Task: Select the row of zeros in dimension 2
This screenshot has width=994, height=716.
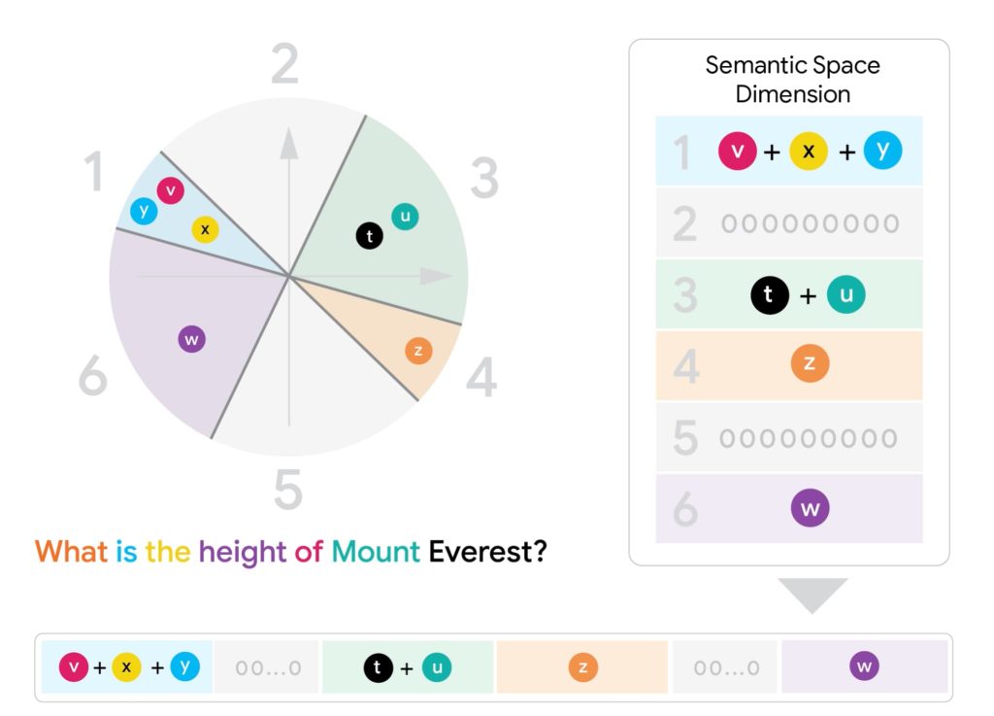Action: click(811, 223)
